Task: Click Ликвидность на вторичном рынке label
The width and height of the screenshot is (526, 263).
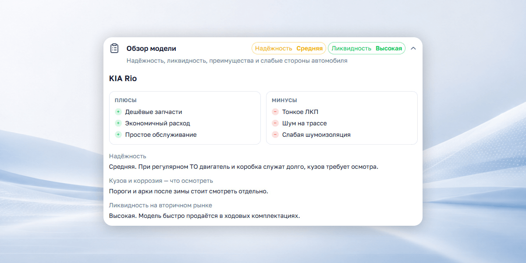Action: (x=160, y=205)
